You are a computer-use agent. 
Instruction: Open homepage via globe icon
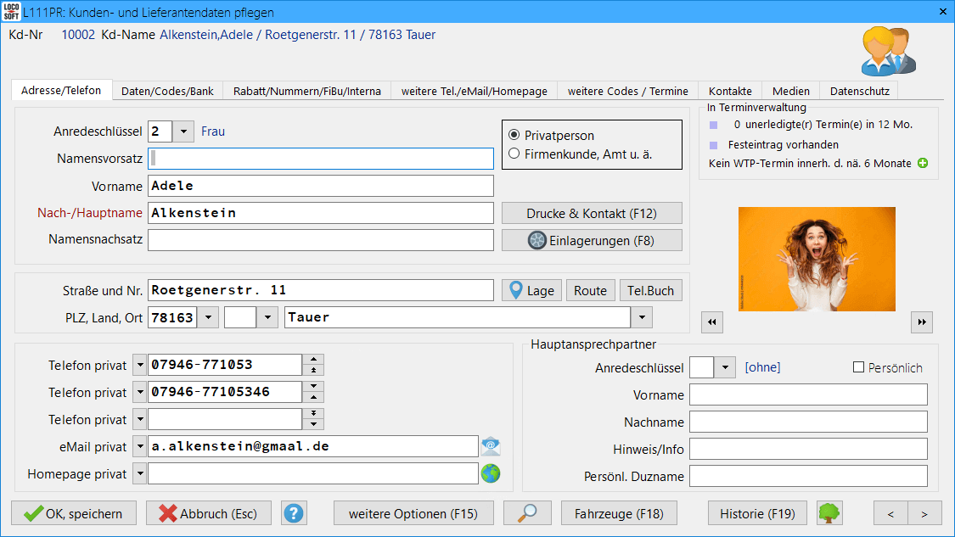[x=491, y=473]
